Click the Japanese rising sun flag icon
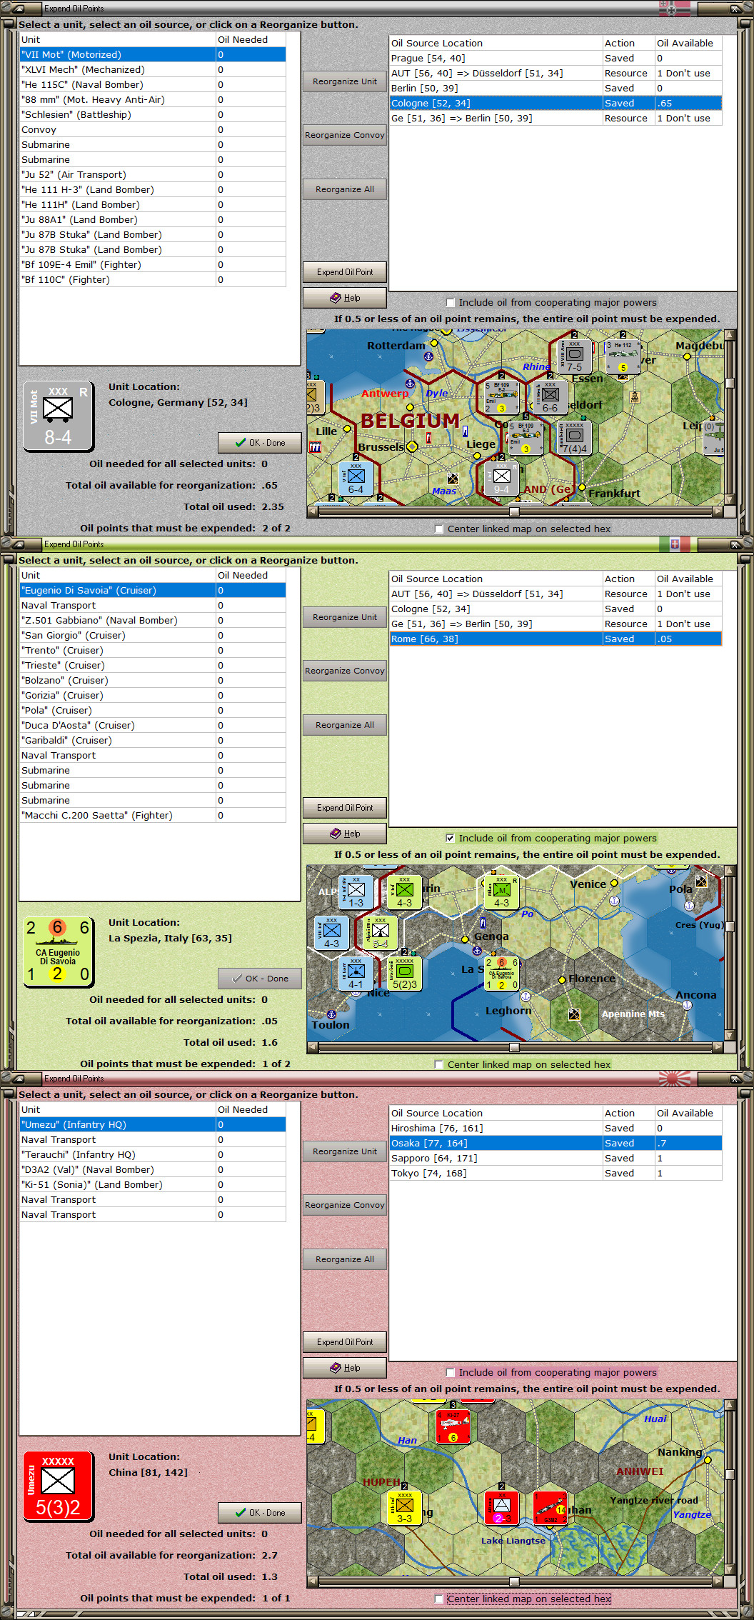754x1620 pixels. (x=675, y=1079)
